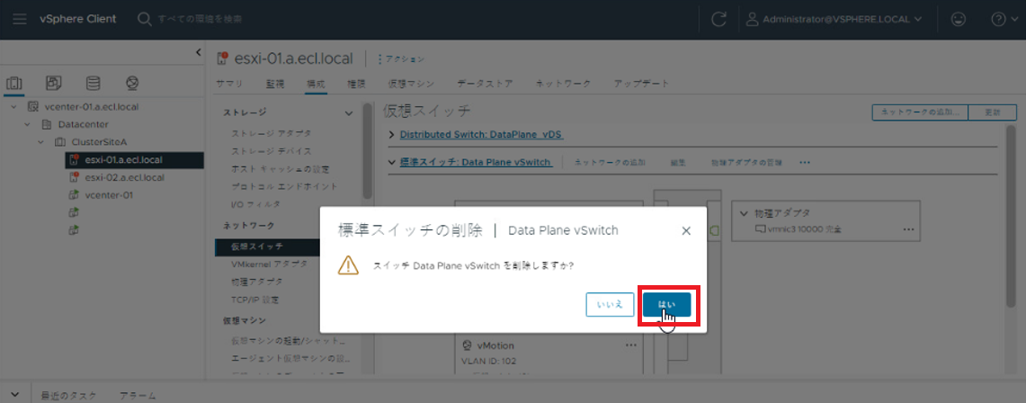Switch to the サマリ tab
The width and height of the screenshot is (1026, 403).
[x=229, y=84]
